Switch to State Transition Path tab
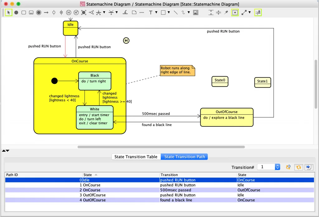 (x=184, y=157)
